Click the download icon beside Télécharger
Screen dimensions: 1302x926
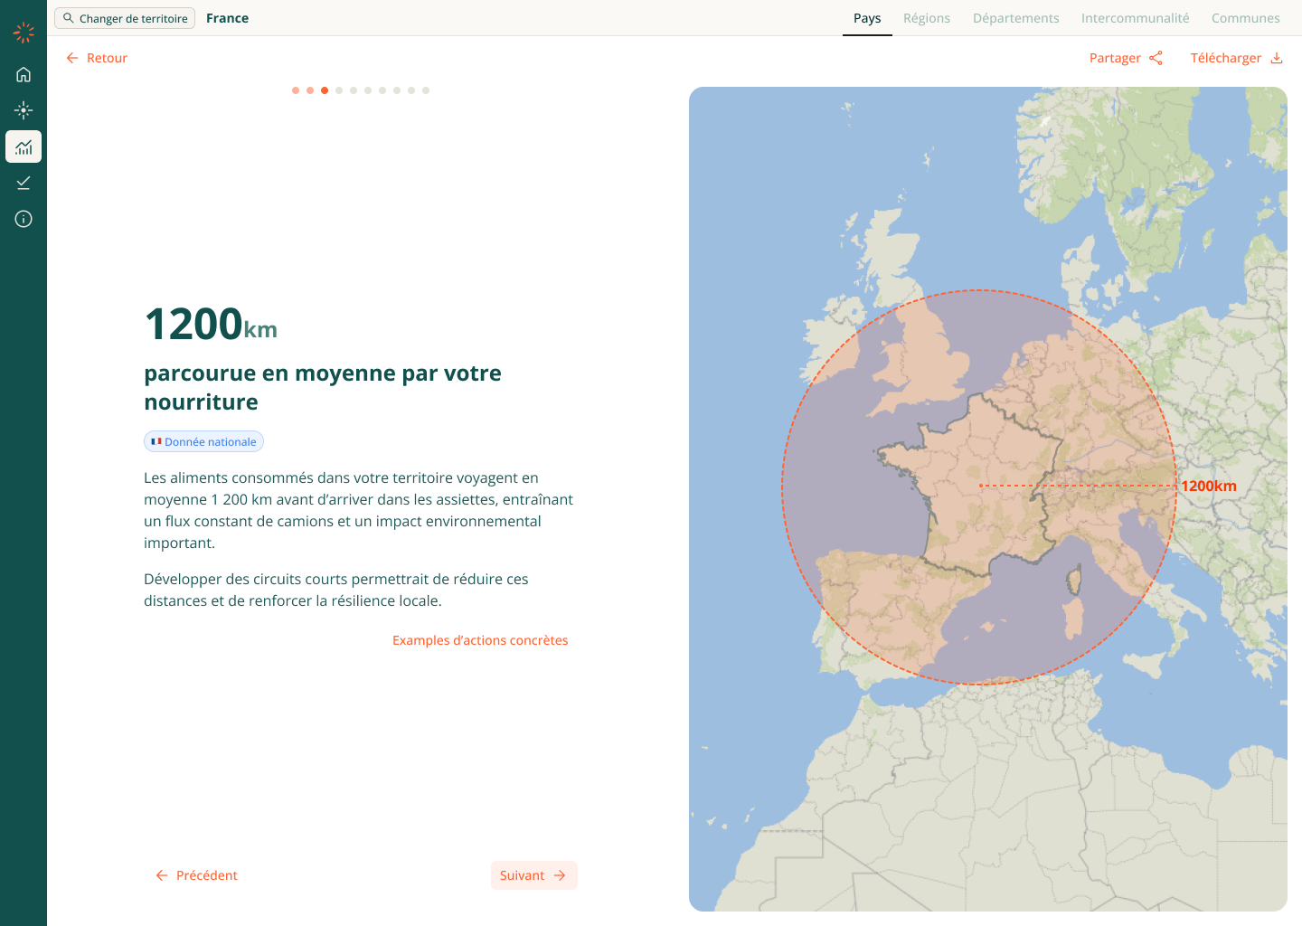coord(1277,58)
